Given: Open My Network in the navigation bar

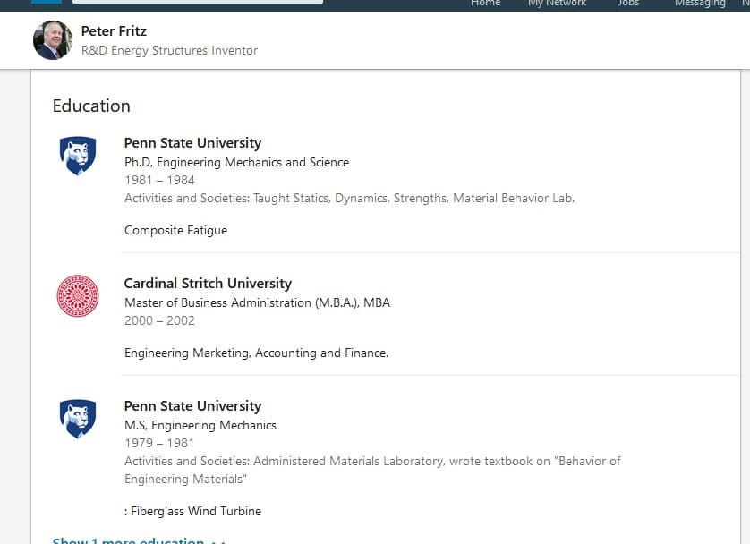Looking at the screenshot, I should point(557,4).
